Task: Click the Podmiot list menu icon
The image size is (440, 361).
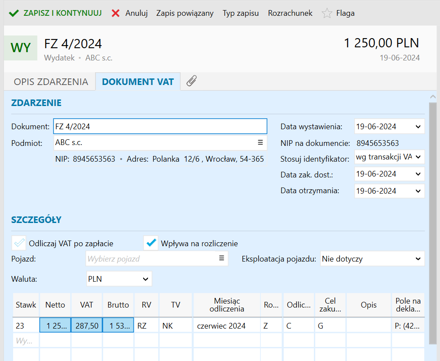Action: [x=260, y=142]
